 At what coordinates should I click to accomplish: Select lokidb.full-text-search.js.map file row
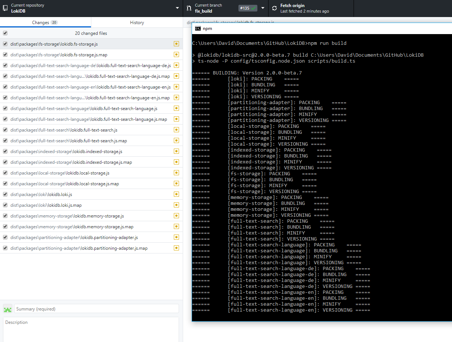click(x=91, y=140)
